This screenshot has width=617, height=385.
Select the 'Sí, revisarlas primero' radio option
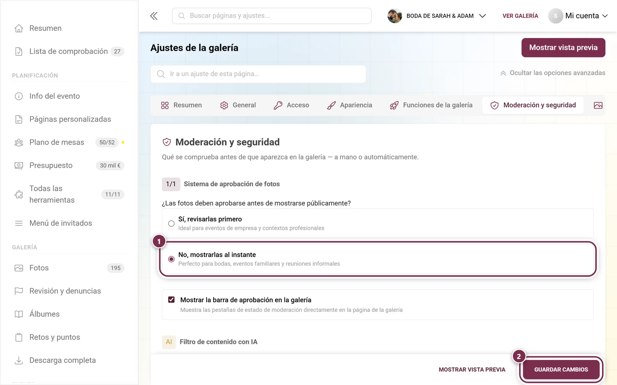pos(171,223)
